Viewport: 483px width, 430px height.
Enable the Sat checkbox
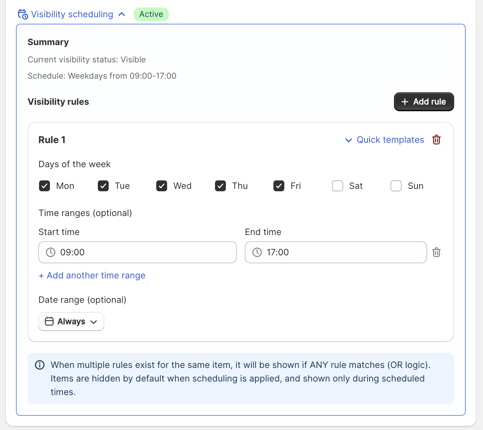click(x=338, y=186)
